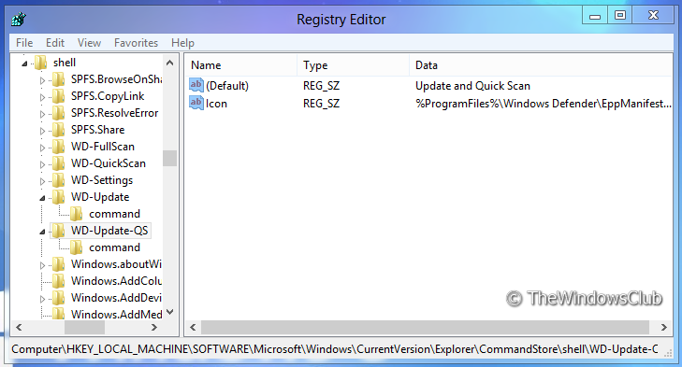Expand the SPFS.CopyLink key

(42, 97)
